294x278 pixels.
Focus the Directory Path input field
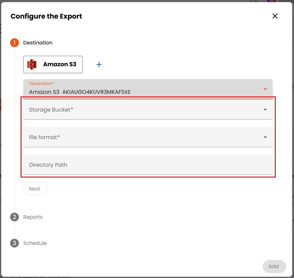click(145, 165)
